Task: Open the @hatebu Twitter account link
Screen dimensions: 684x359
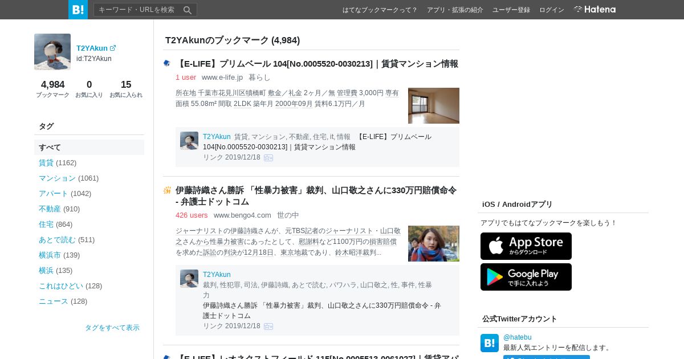Action: [518, 337]
